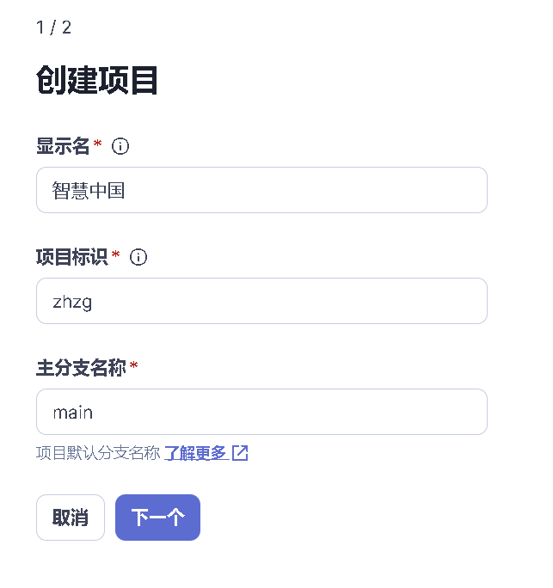
Task: Click the required asterisk after 项目标识
Action: [x=115, y=255]
